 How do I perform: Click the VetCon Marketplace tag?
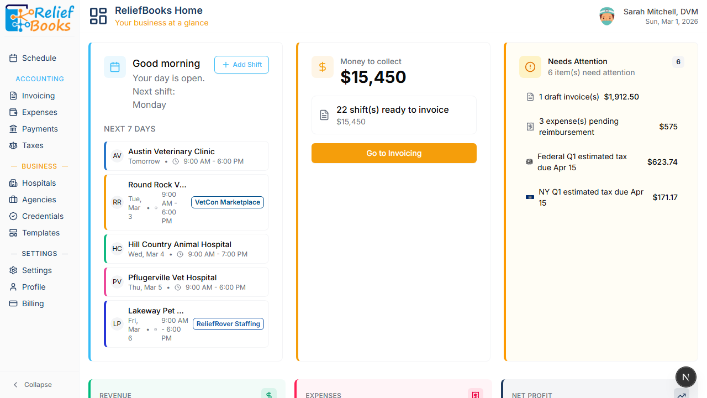click(x=228, y=202)
